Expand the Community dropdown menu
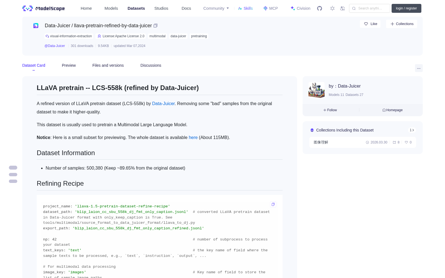 click(x=216, y=8)
